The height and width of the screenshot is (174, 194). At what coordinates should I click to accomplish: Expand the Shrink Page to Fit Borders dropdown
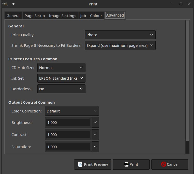(120, 46)
